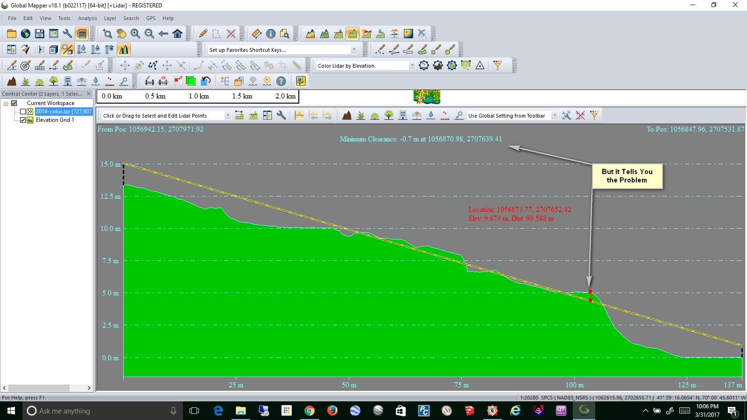Open Chrome from the taskbar
The image size is (747, 420).
[x=309, y=411]
